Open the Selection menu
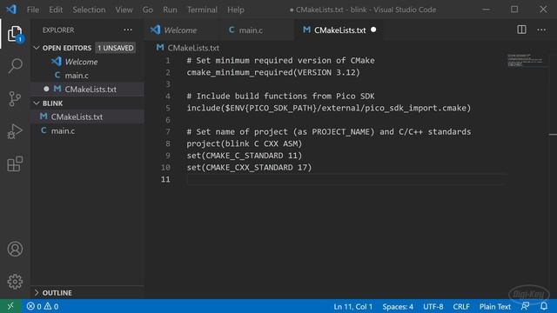This screenshot has width=557, height=313. coord(89,10)
